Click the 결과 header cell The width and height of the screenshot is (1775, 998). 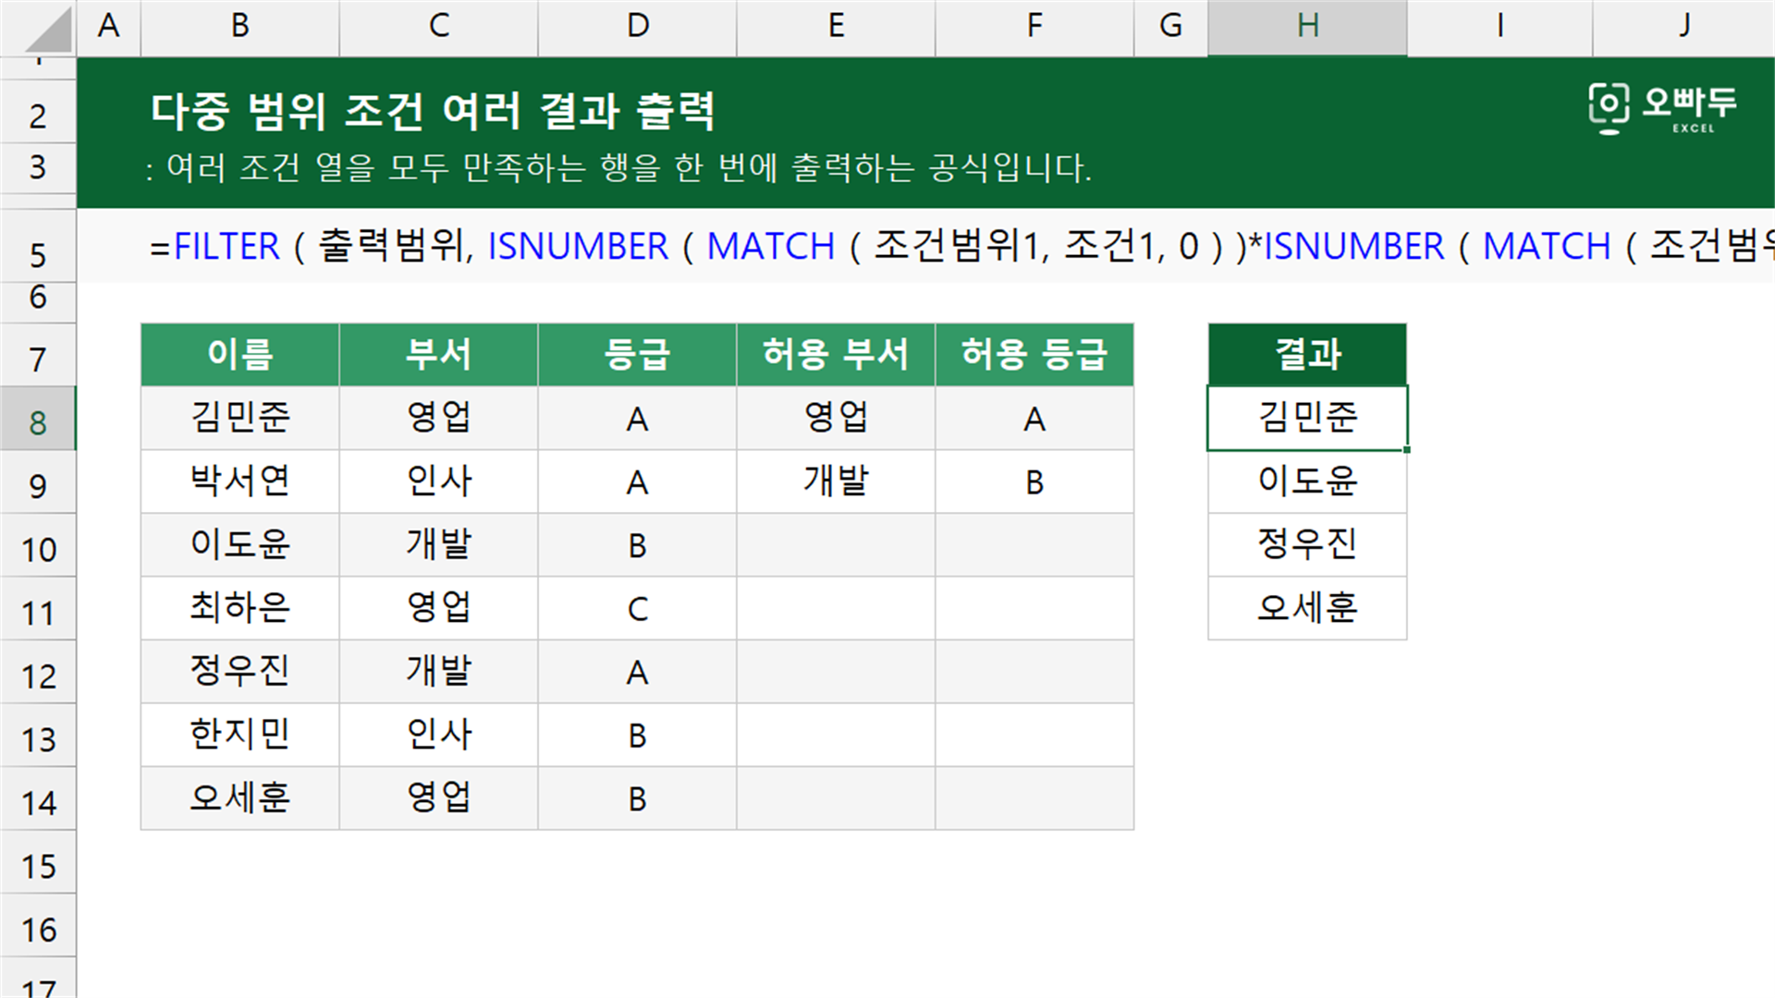1307,355
